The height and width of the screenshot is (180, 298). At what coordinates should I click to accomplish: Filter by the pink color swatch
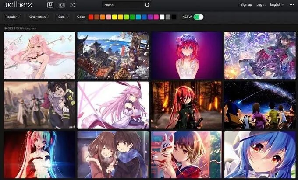coord(109,17)
